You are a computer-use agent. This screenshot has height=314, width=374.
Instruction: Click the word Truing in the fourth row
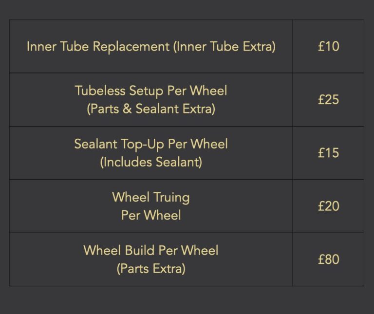(x=172, y=198)
